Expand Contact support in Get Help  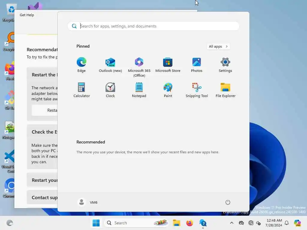42,197
